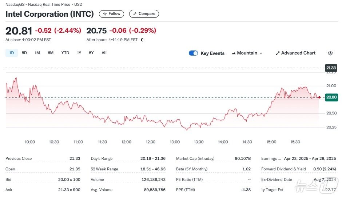Show the All time range
The width and height of the screenshot is (342, 198).
104,53
